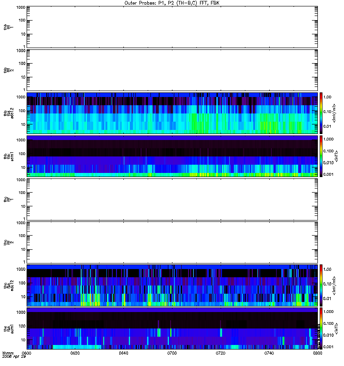
Task: Click the '1000' y-axis tick of thc fbk edc12 panel
Action: 21,269
